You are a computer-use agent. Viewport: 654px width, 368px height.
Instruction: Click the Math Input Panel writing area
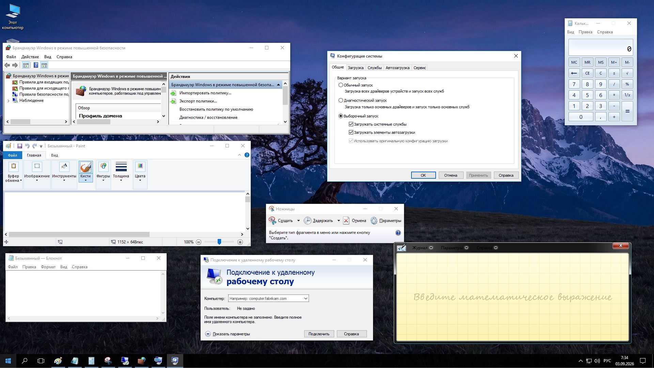[x=513, y=297]
